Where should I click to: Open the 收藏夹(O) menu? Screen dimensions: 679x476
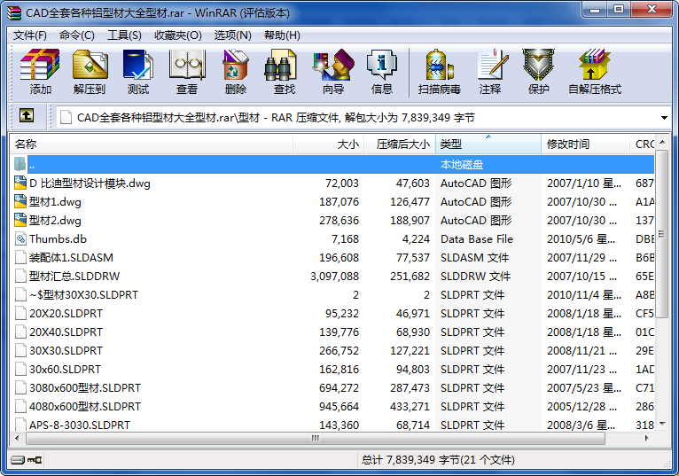tap(178, 35)
